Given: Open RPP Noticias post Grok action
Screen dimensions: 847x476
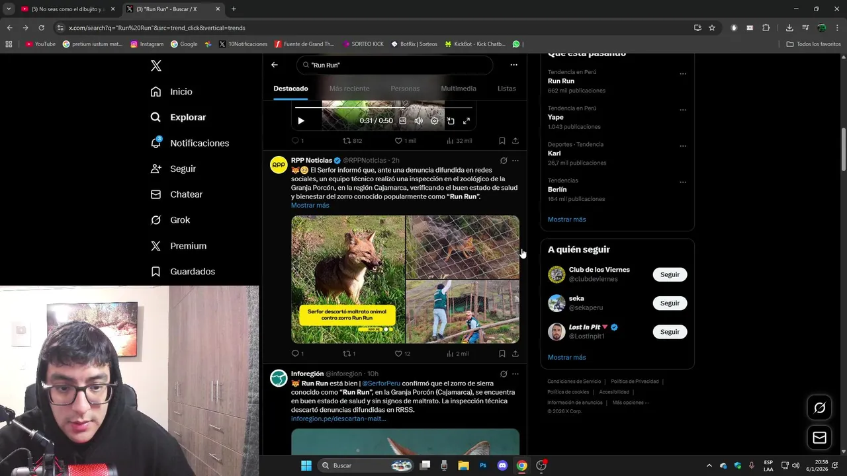Looking at the screenshot, I should (504, 161).
